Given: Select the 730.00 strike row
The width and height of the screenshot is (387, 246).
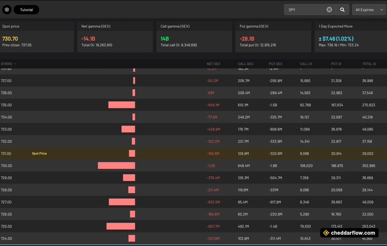Looking at the screenshot, I should [194, 165].
